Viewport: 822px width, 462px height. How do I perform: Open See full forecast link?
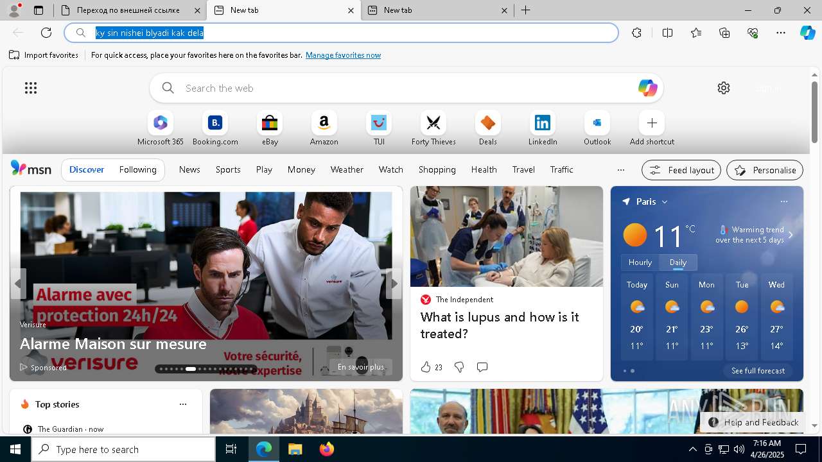(x=758, y=371)
